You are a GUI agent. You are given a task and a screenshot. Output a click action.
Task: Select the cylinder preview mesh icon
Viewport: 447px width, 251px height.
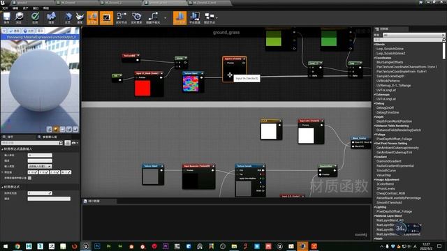point(50,130)
